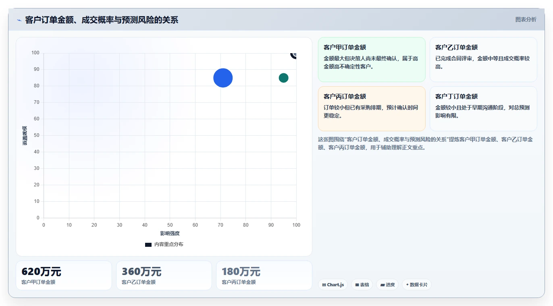This screenshot has height=306, width=553.
Task: Click the summary paragraph starting with 这张图围绕
Action: 426,143
